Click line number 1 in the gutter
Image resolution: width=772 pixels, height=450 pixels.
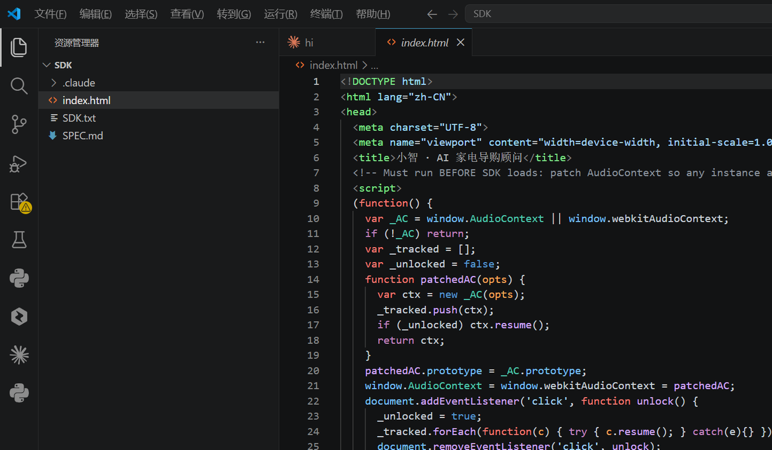click(x=316, y=81)
